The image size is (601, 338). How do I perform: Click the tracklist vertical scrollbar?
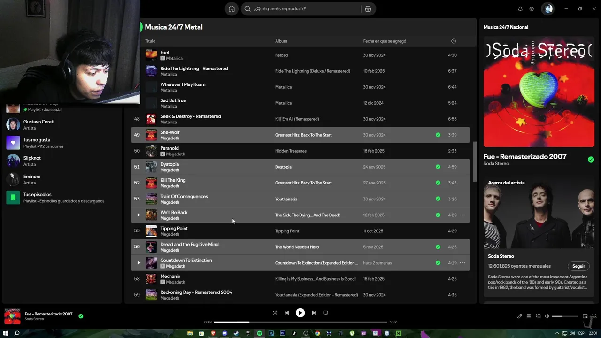(475, 161)
